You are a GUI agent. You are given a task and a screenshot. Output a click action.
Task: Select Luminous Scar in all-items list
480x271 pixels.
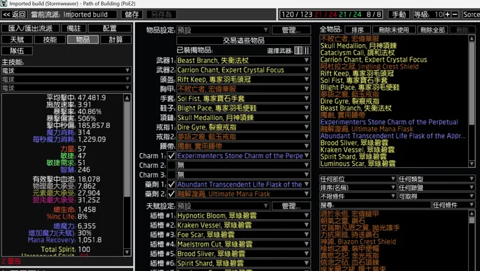click(x=358, y=163)
